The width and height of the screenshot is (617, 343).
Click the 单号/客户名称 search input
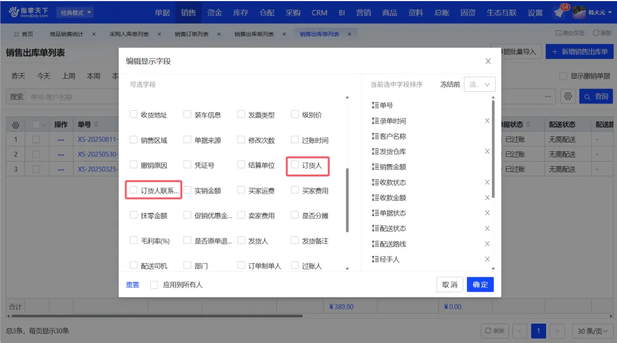73,96
